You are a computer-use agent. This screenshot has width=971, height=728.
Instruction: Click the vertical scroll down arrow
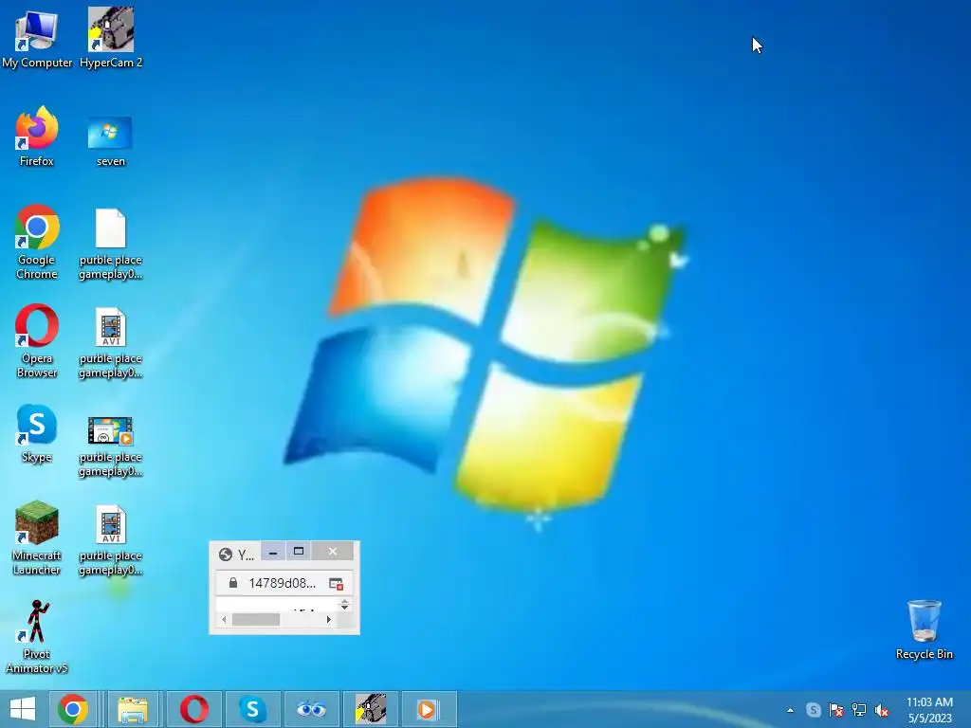tap(345, 608)
